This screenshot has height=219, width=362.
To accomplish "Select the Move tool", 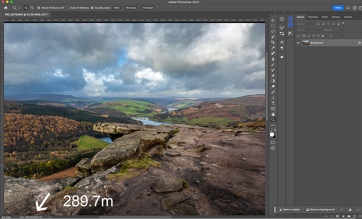I will coord(273,20).
